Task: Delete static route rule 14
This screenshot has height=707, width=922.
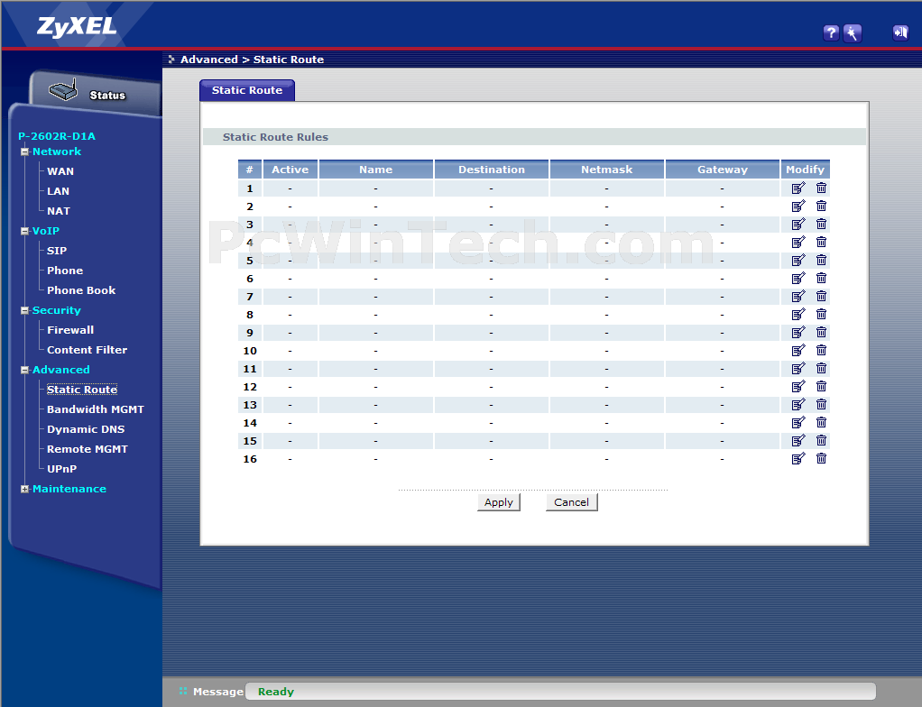Action: pos(822,423)
